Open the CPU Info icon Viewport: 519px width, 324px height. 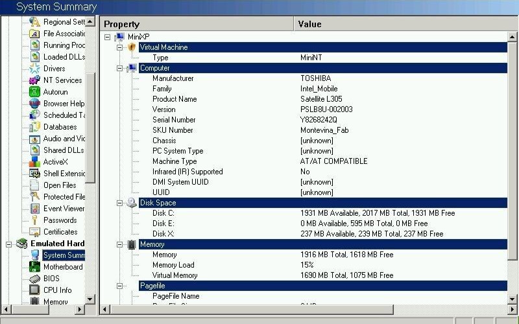coord(34,290)
